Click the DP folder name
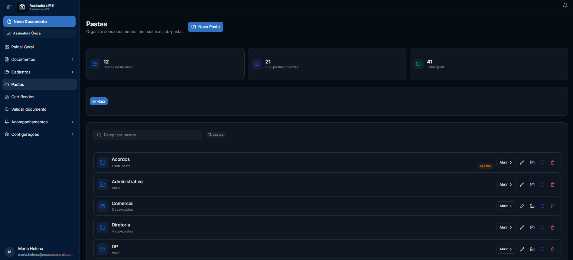This screenshot has height=260, width=573. [115, 247]
